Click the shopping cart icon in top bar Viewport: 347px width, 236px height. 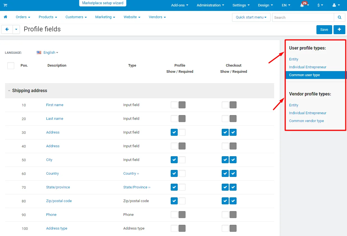coord(5,5)
